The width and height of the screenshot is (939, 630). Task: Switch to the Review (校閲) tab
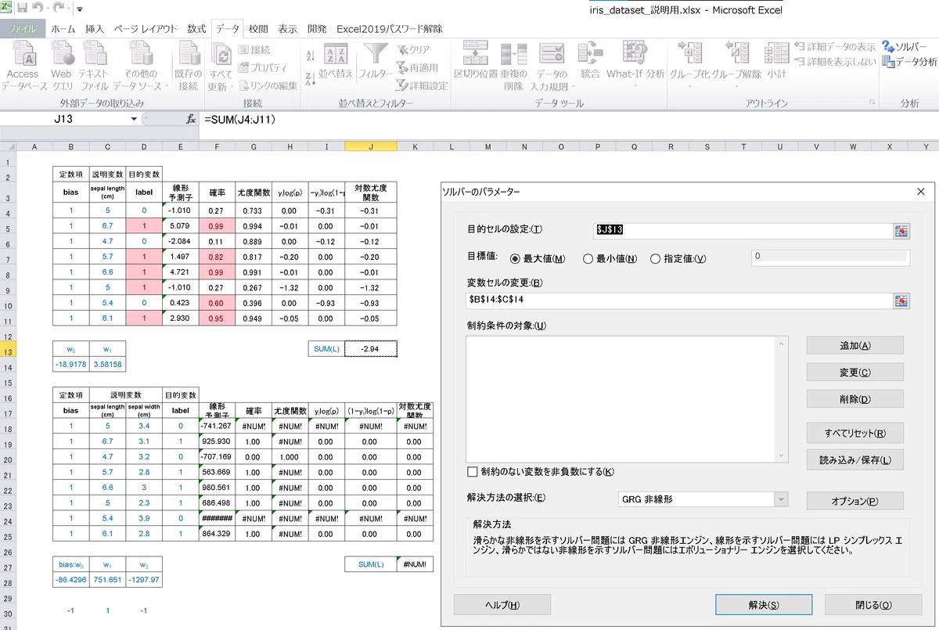[258, 29]
